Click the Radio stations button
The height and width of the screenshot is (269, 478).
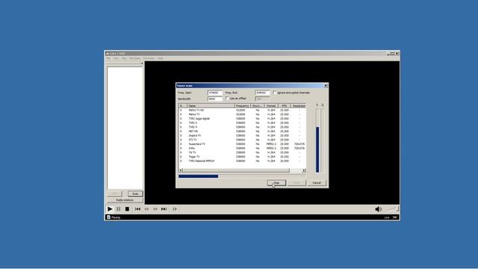pyautogui.click(x=125, y=200)
